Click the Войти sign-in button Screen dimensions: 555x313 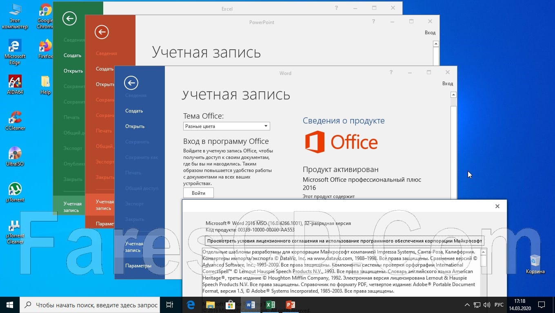[x=198, y=193]
